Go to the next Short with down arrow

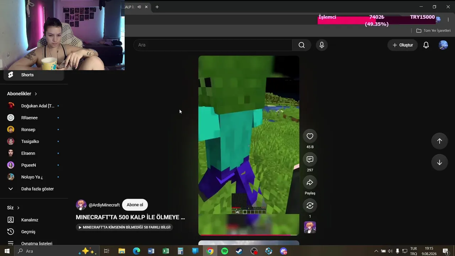pyautogui.click(x=439, y=162)
